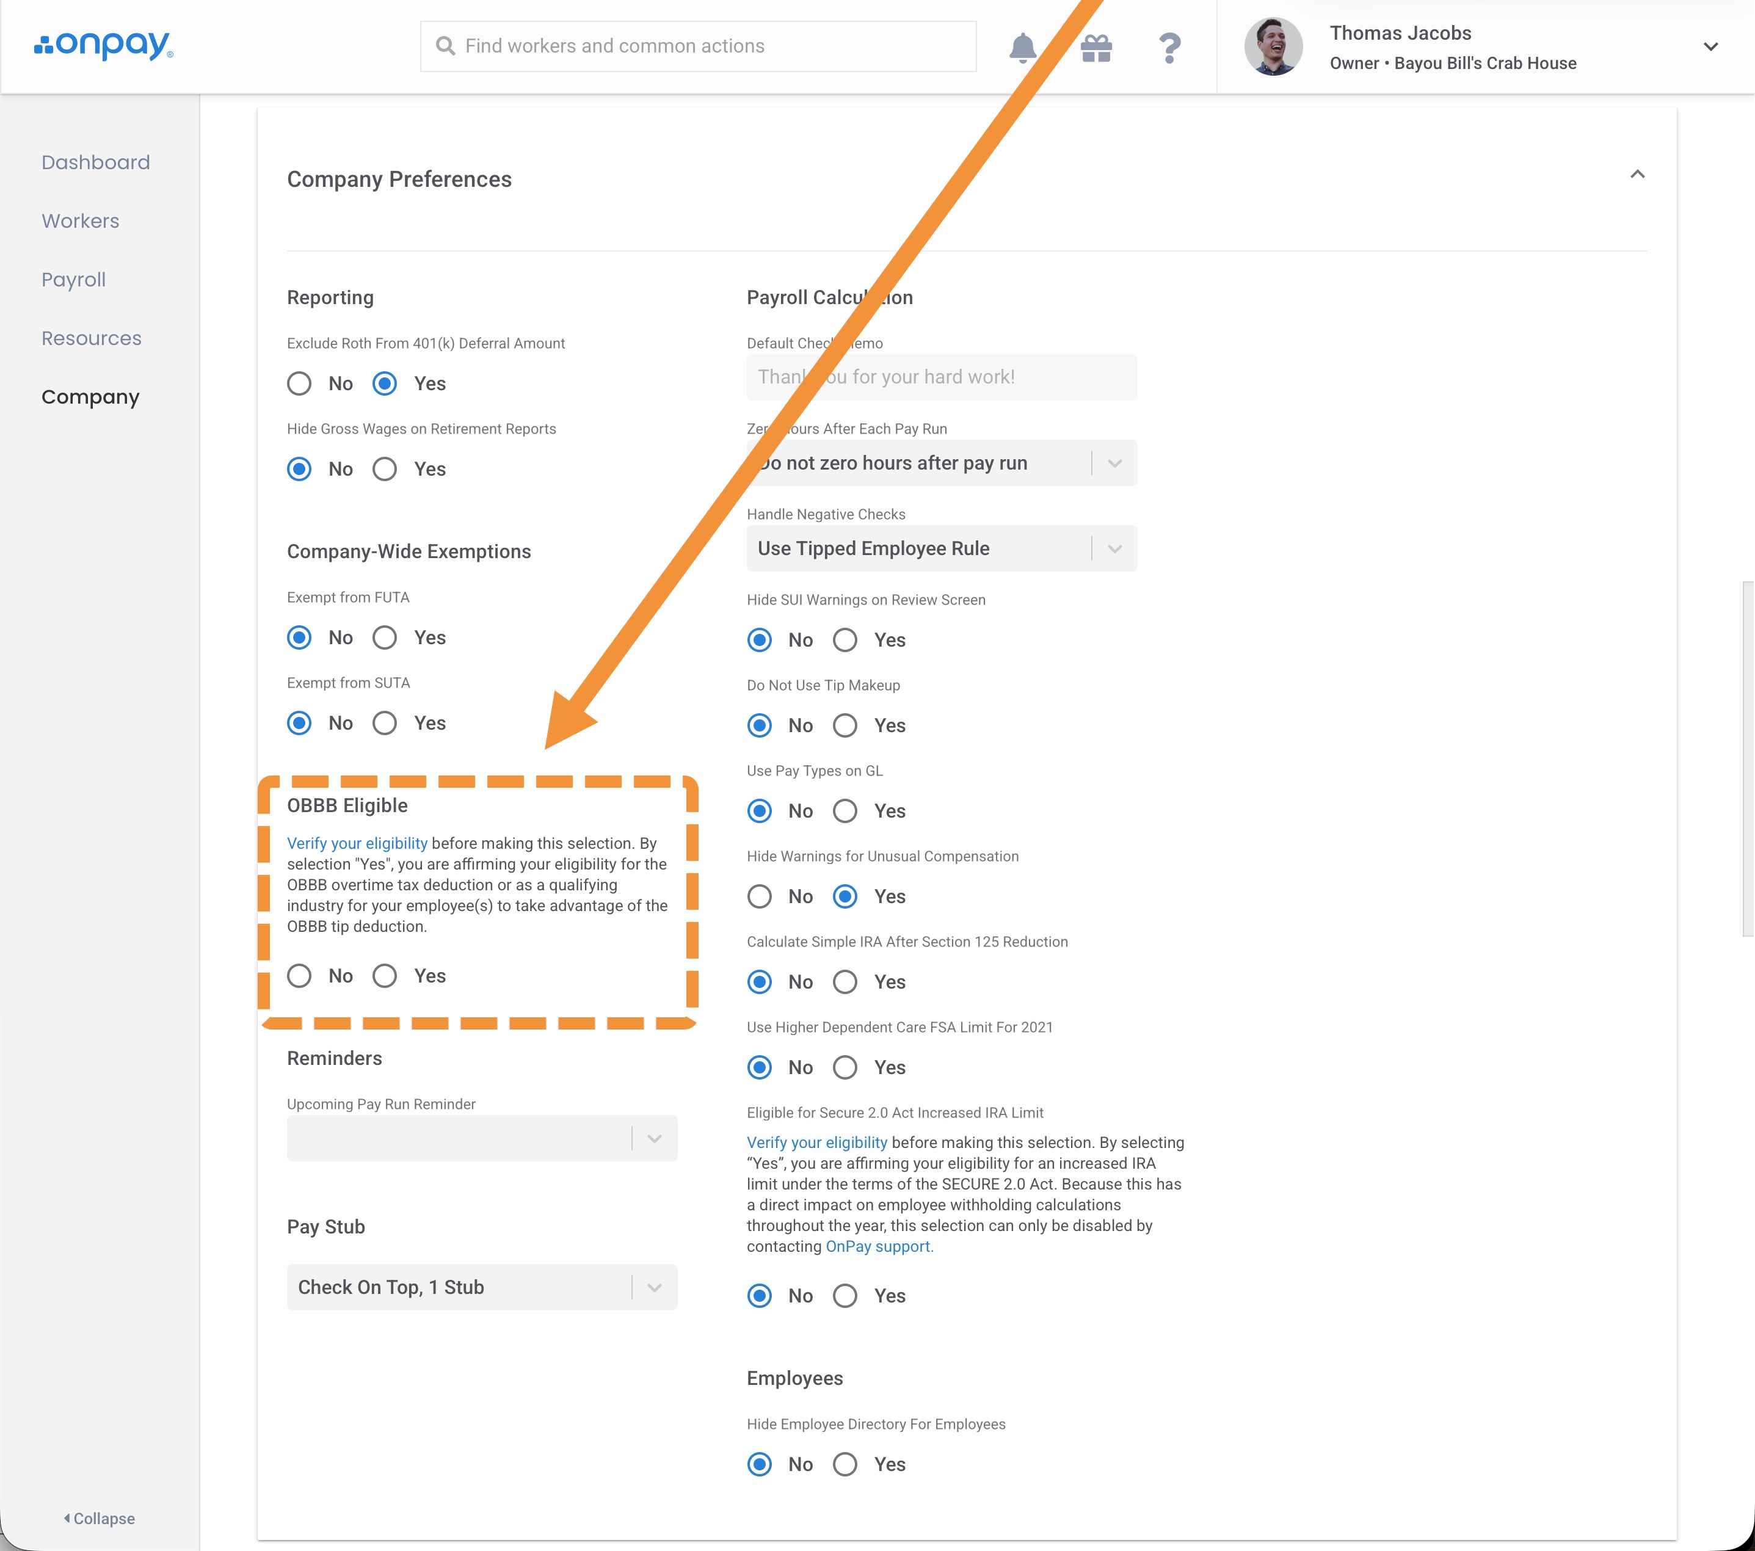
Task: Click the page vertical scrollbar
Action: click(1747, 759)
